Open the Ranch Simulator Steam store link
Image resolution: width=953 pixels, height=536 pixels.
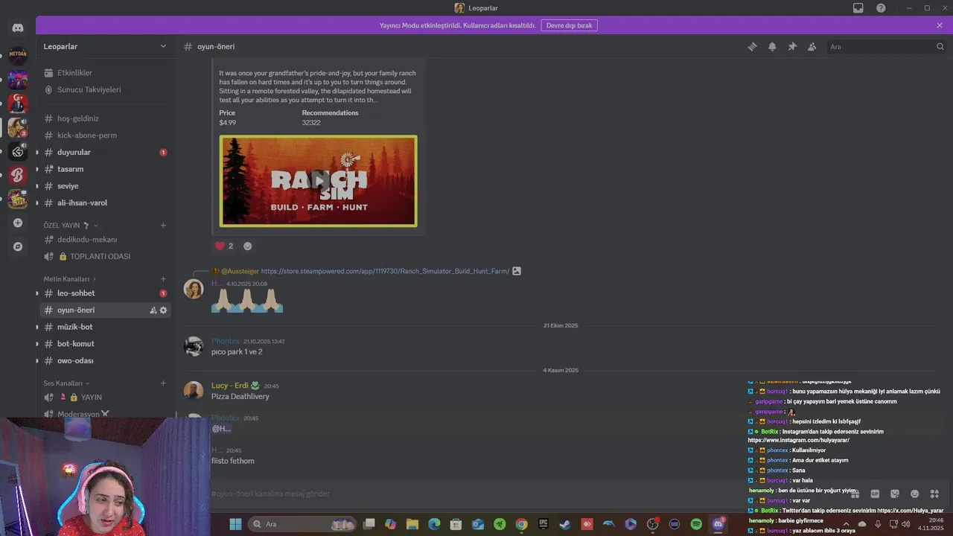[x=385, y=271]
